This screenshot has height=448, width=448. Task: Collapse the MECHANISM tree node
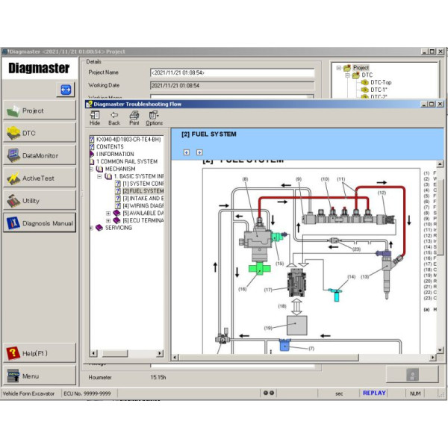click(92, 169)
